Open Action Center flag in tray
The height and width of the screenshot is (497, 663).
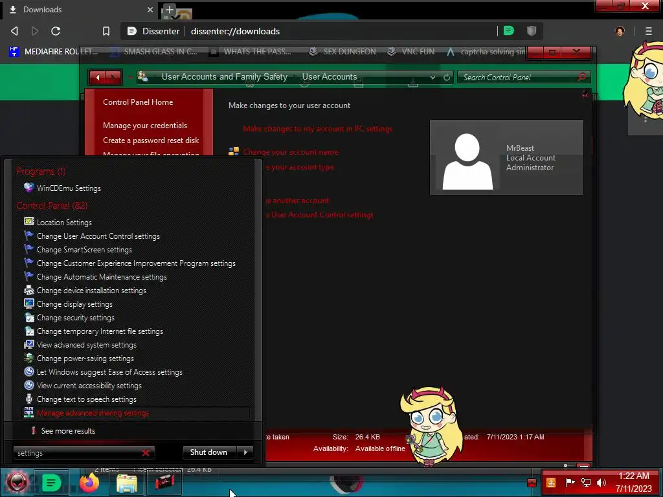(570, 482)
